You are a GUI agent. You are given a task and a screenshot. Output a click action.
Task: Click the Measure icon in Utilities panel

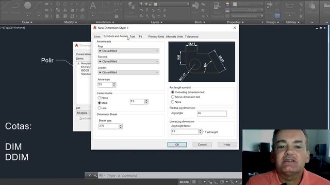coord(290,6)
